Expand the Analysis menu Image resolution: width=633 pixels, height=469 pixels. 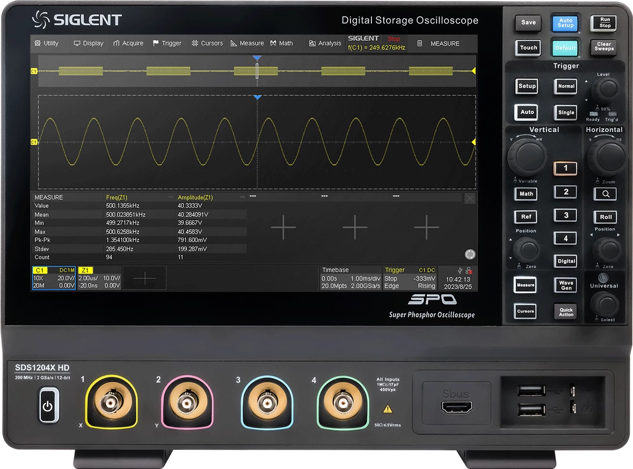325,43
